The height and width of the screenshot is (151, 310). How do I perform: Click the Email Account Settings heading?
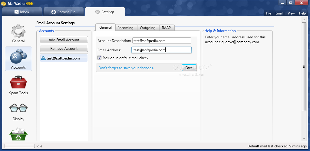click(x=56, y=23)
